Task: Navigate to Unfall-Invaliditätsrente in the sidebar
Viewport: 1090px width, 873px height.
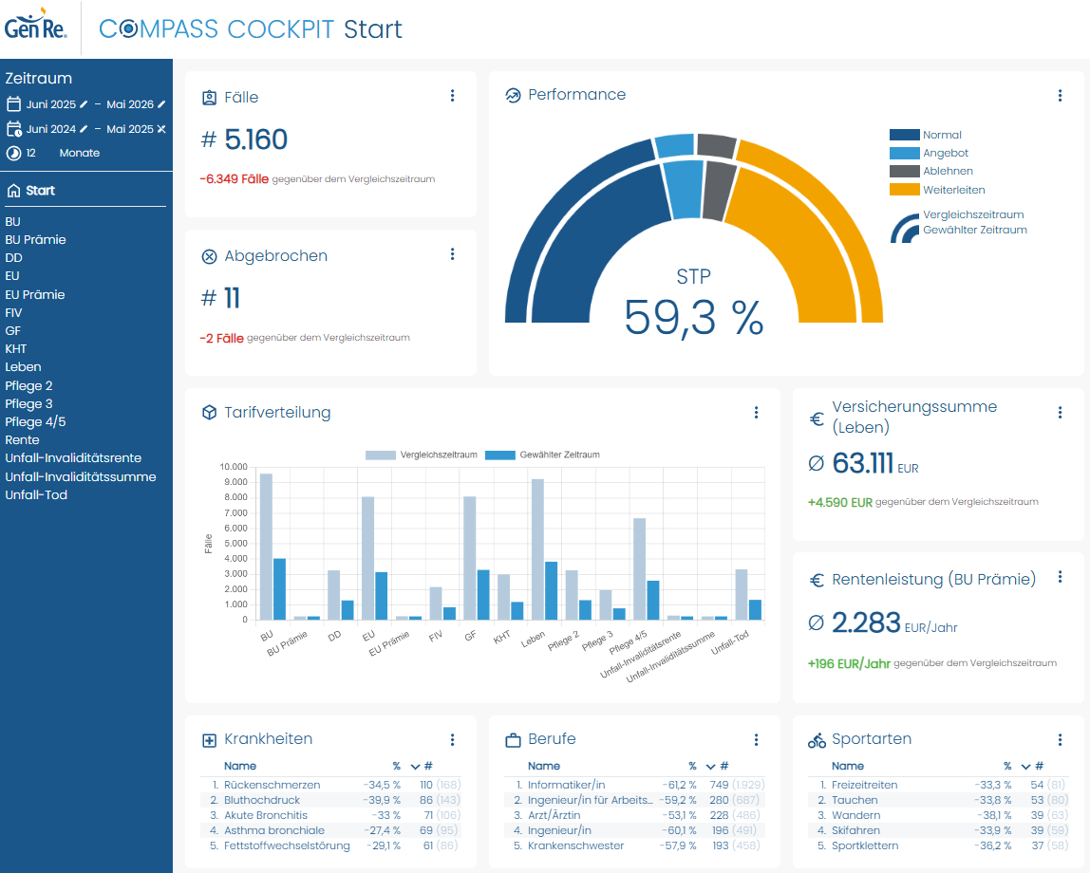Action: click(x=73, y=457)
